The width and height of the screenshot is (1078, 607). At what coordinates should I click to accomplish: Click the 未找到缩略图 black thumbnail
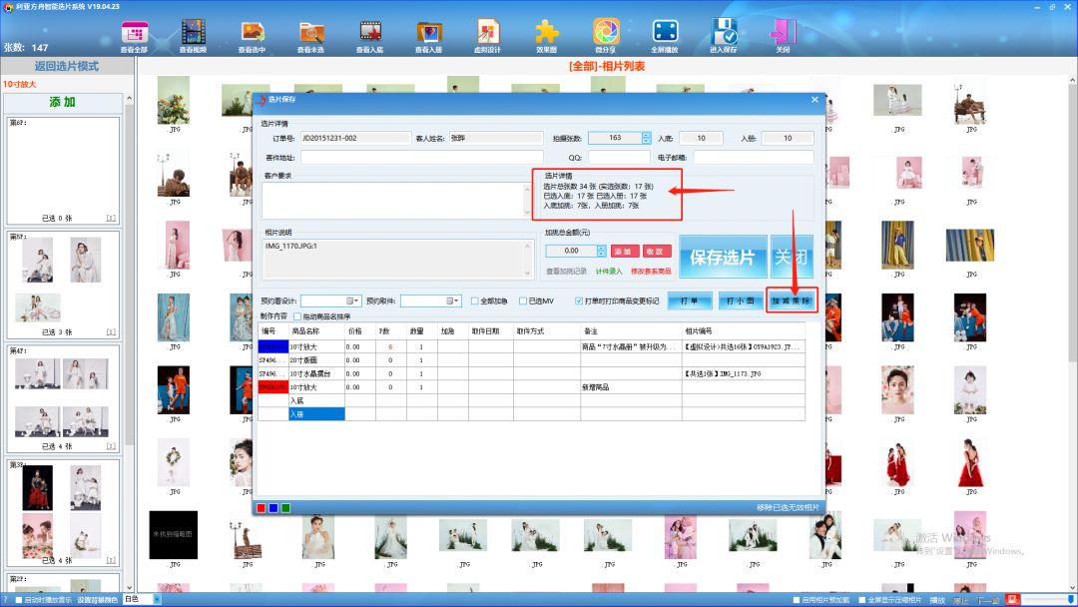coord(174,534)
